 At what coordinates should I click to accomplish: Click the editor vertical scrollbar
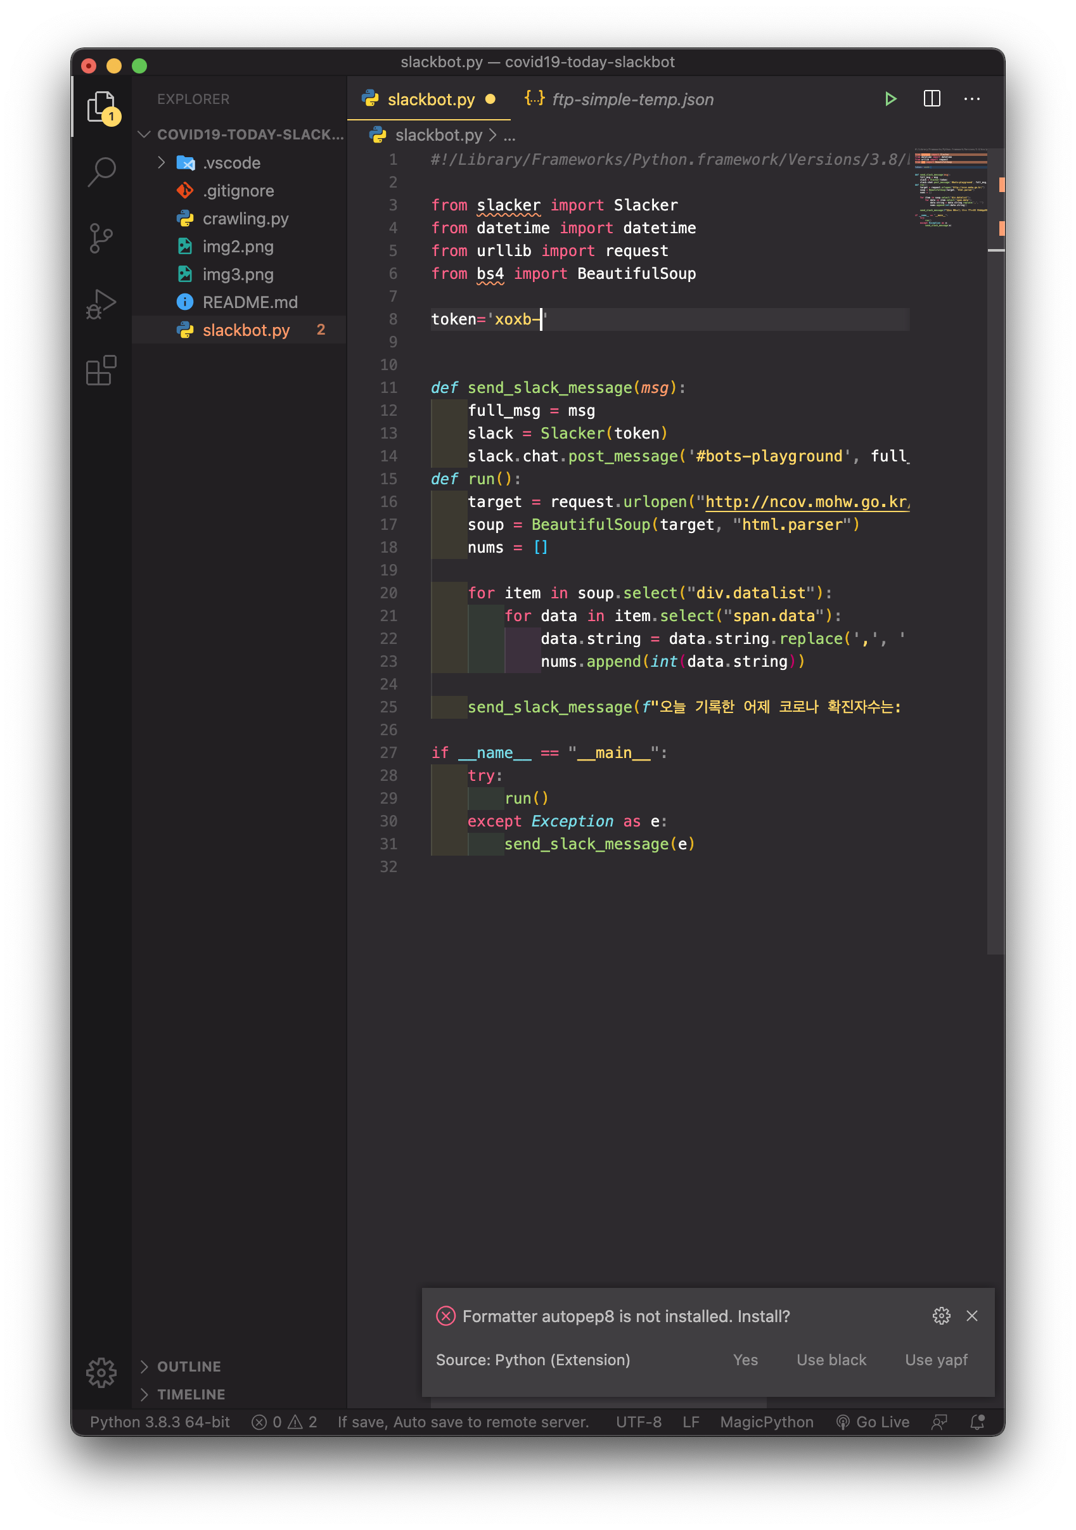(x=996, y=551)
